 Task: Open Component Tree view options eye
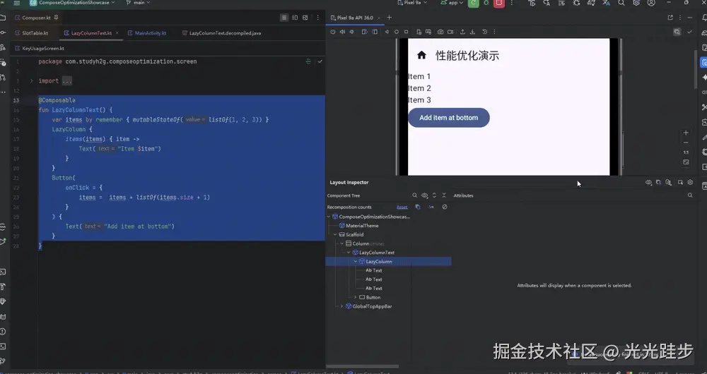point(424,195)
